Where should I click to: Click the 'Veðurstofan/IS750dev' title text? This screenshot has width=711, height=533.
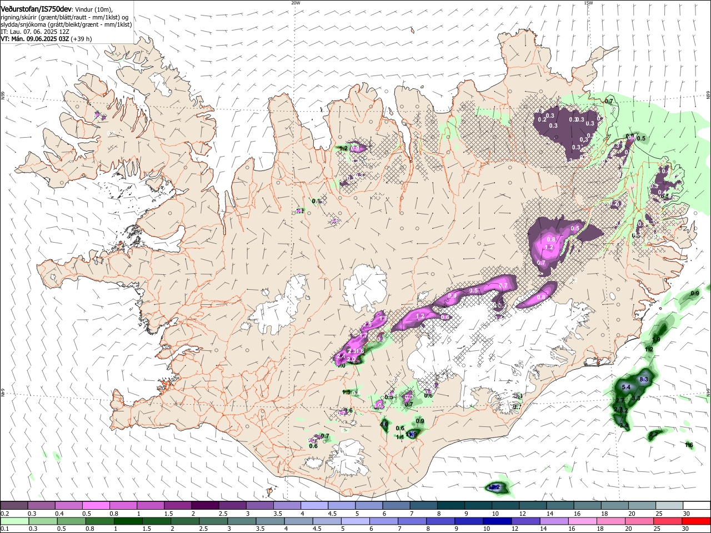(x=36, y=9)
